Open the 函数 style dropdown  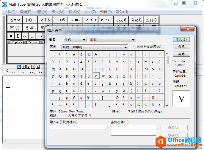112,40
